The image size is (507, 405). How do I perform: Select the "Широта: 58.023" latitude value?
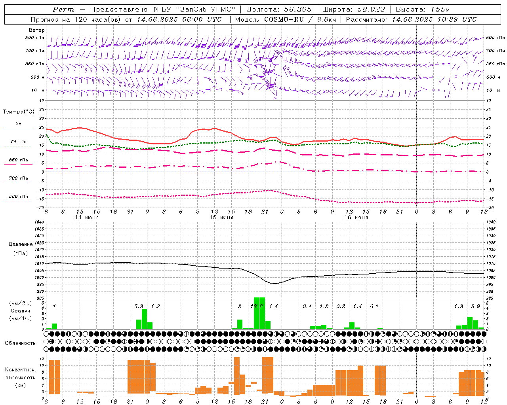[x=353, y=9]
